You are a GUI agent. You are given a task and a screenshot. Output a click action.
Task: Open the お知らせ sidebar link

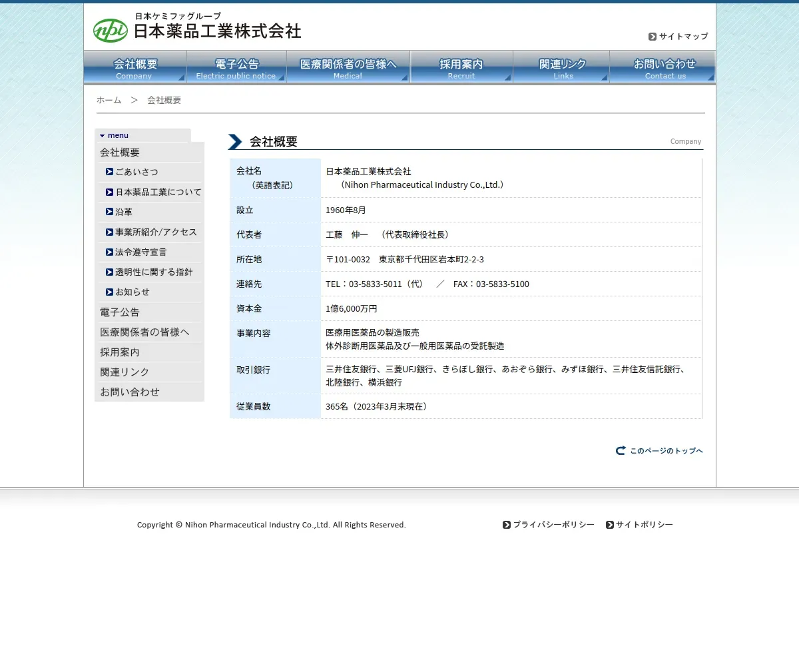click(133, 292)
